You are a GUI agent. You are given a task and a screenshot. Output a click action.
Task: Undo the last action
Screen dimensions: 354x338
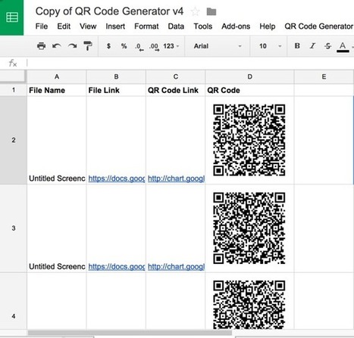(57, 46)
